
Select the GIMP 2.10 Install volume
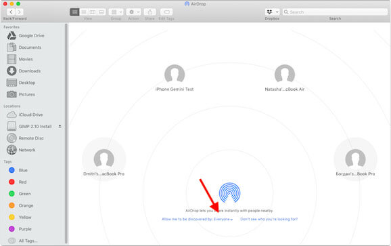(x=35, y=126)
